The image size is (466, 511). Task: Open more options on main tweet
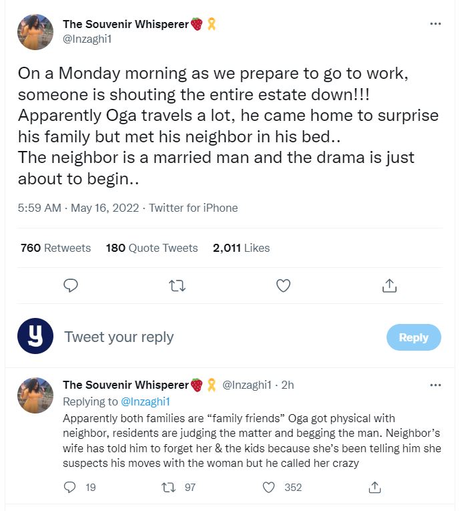point(435,24)
